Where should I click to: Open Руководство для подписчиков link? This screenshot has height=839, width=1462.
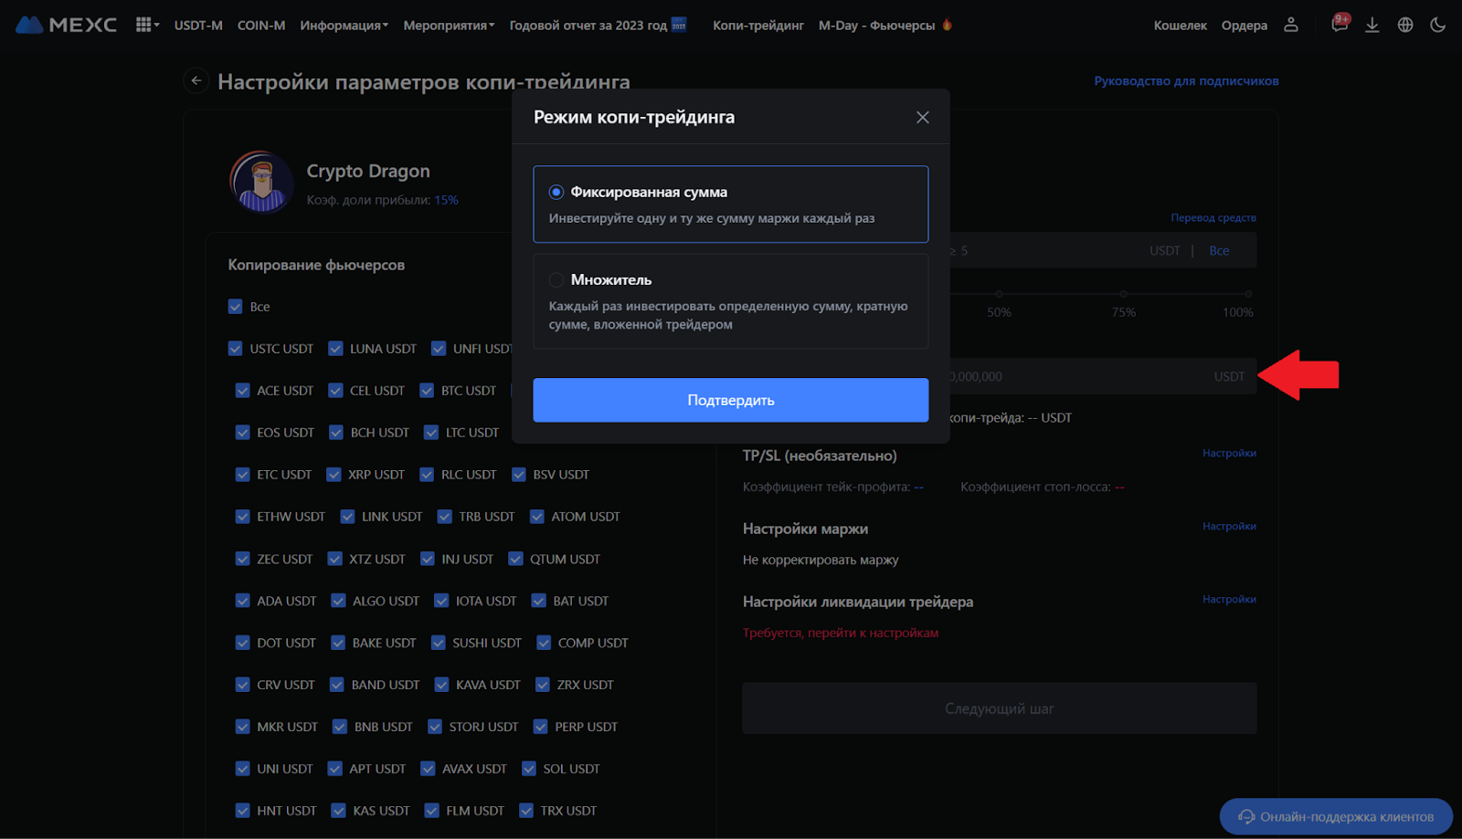tap(1185, 81)
